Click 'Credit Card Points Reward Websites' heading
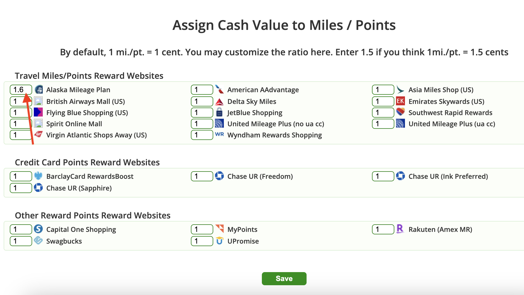This screenshot has width=524, height=295. tap(87, 162)
